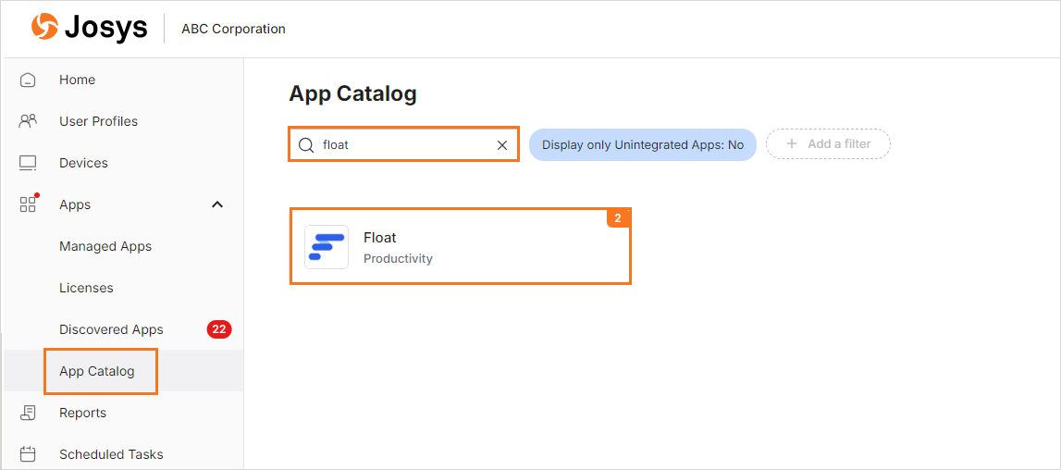Click the Devices monitor icon
Viewport: 1061px width, 470px height.
pyautogui.click(x=28, y=163)
